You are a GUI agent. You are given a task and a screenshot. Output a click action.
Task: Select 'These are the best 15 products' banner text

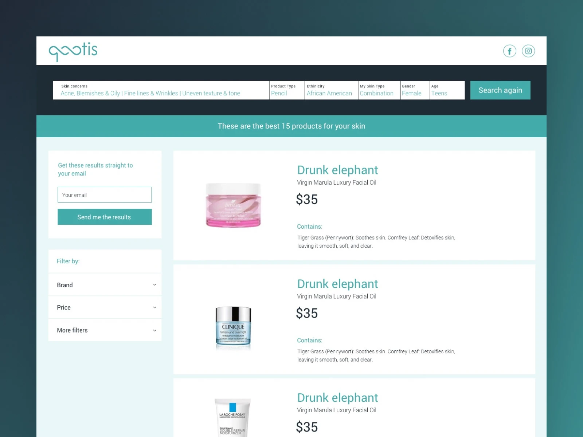[291, 126]
